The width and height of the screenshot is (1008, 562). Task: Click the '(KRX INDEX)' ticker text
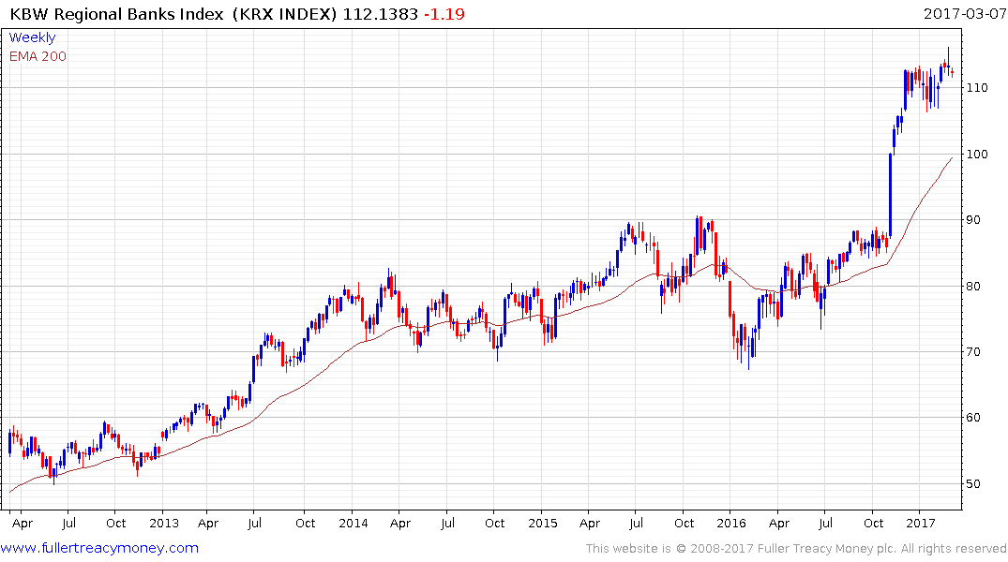point(284,13)
